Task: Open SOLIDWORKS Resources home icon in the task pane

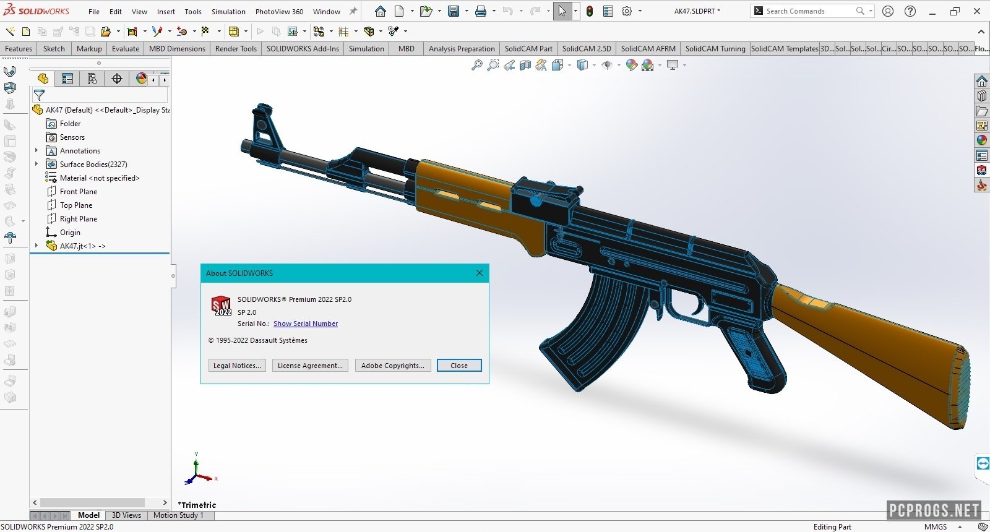Action: [982, 81]
